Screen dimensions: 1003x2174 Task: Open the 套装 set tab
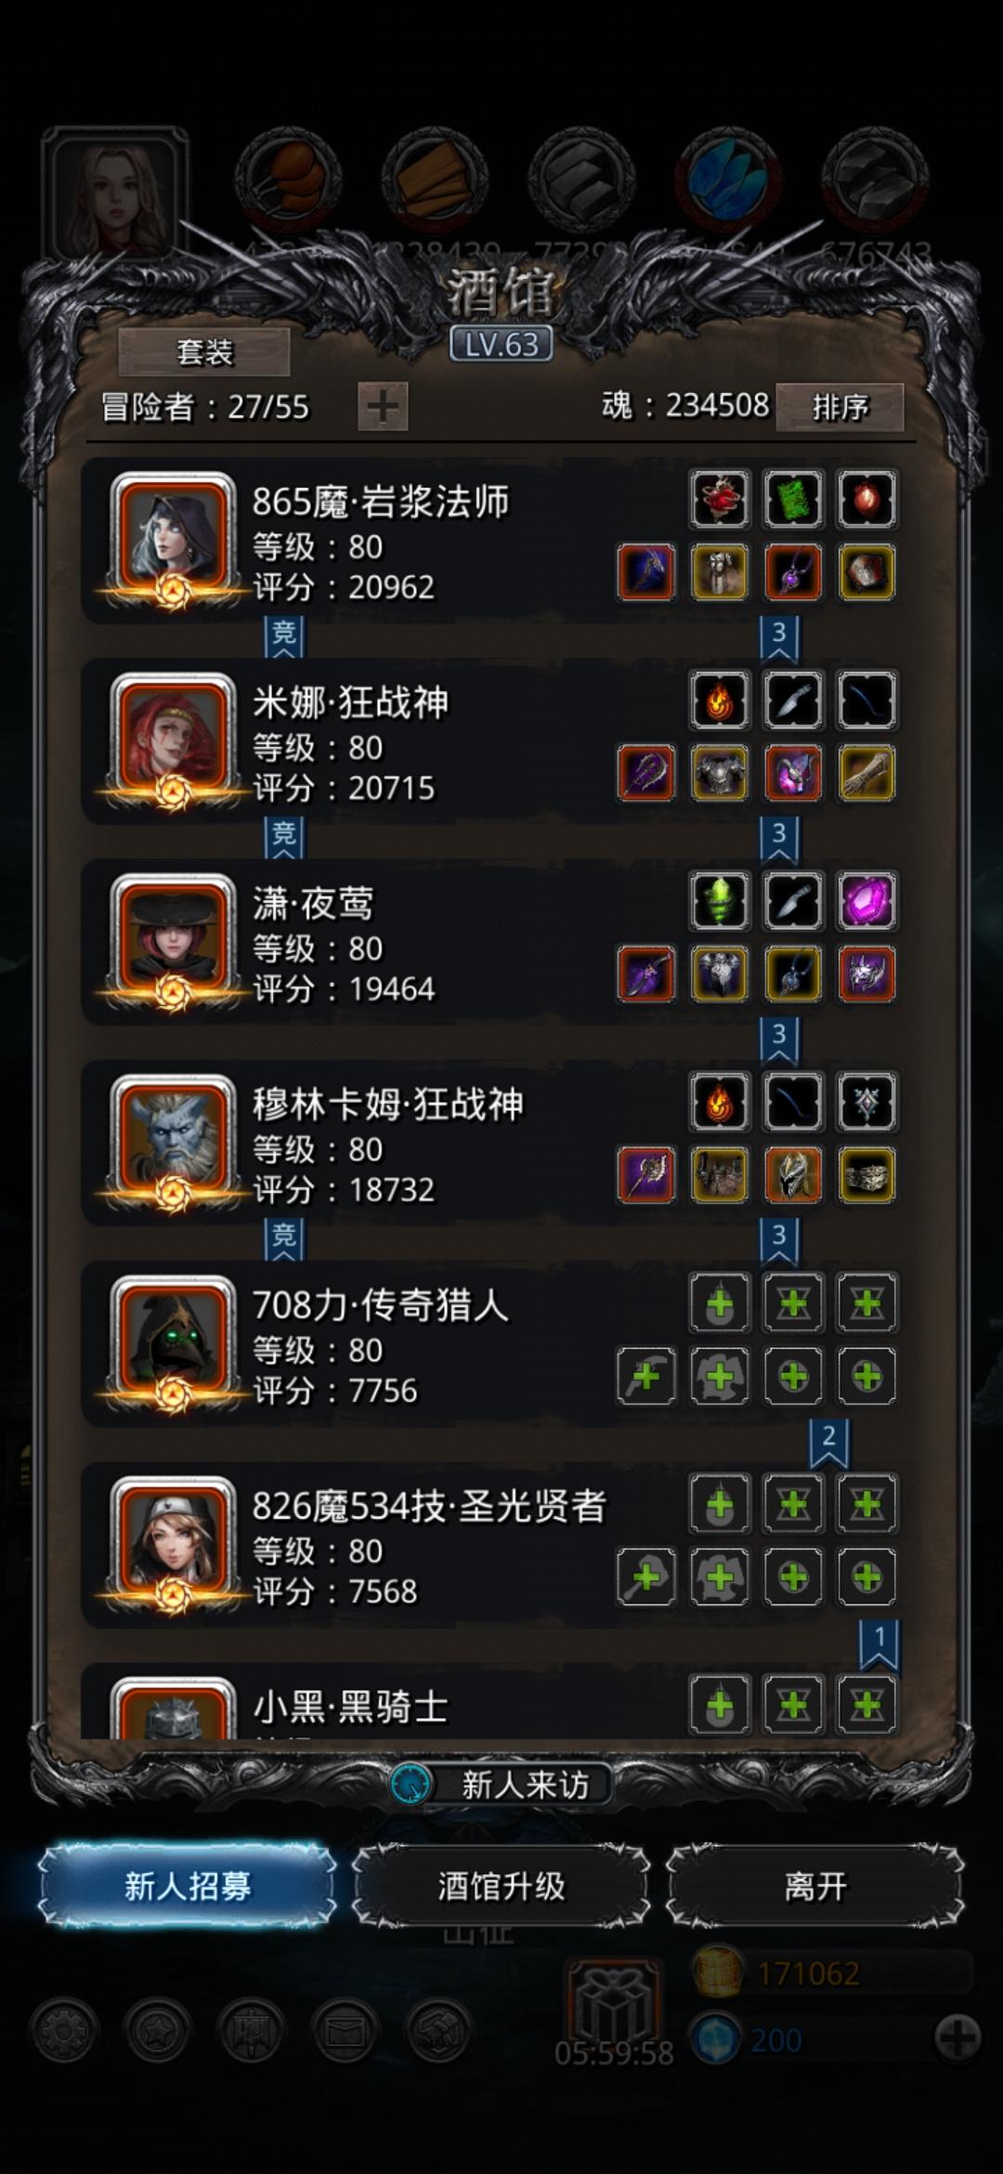point(204,352)
